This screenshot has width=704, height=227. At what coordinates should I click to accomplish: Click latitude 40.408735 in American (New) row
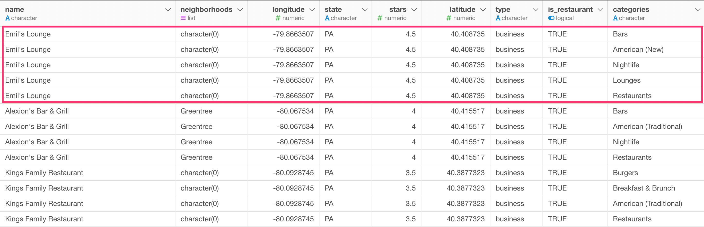pyautogui.click(x=467, y=49)
